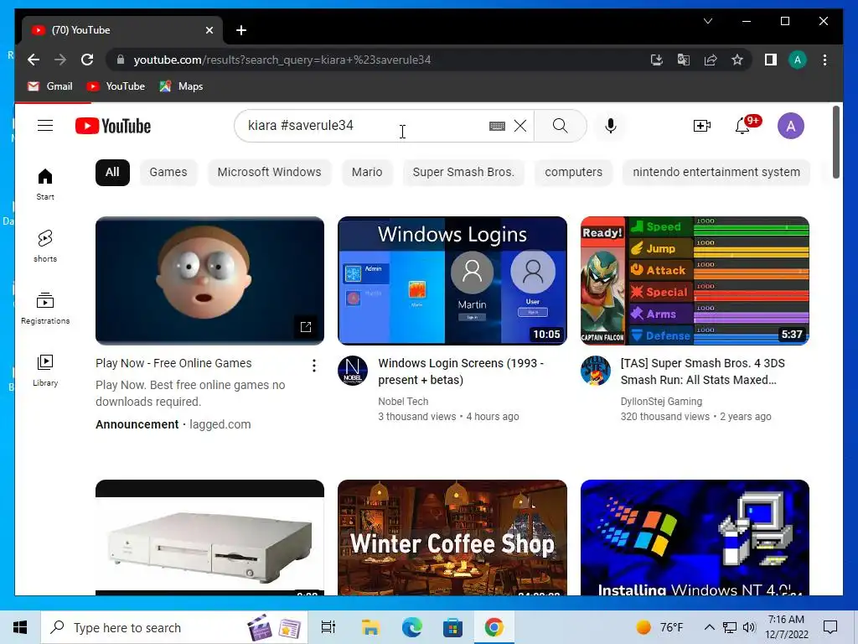Open Nobel Tech channel avatar
Viewport: 858px width, 644px height.
[353, 371]
